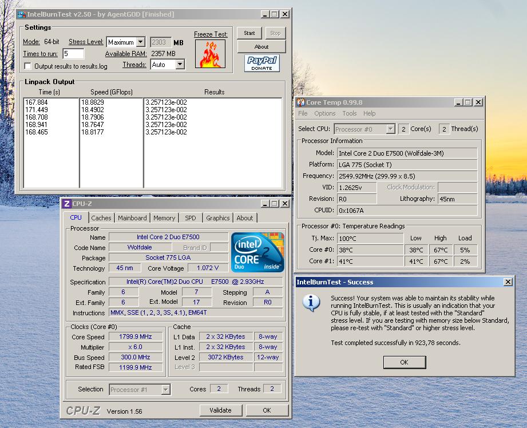527x428 pixels.
Task: Maximize the Core Temp window
Action: pos(468,102)
